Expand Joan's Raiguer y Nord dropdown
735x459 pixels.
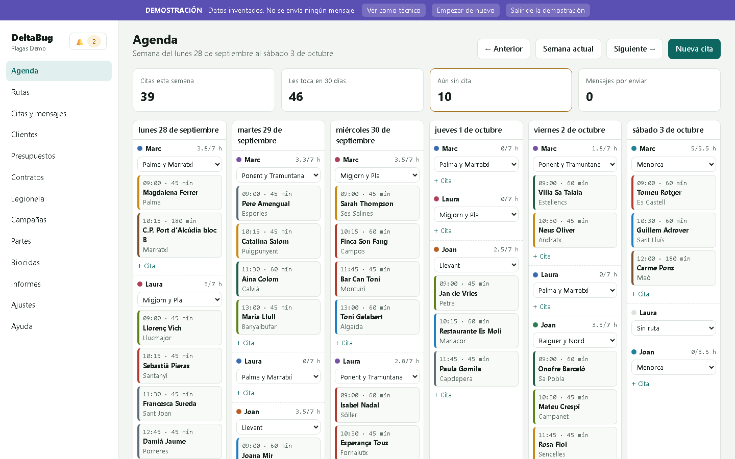tap(575, 341)
